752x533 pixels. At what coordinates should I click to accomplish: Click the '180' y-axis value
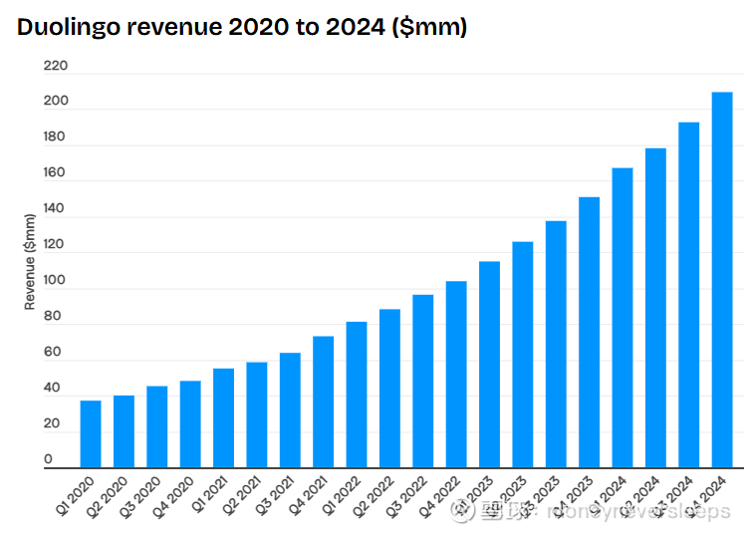[54, 136]
